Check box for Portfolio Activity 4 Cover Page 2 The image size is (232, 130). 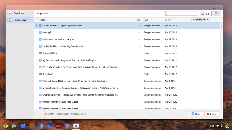coord(37,102)
